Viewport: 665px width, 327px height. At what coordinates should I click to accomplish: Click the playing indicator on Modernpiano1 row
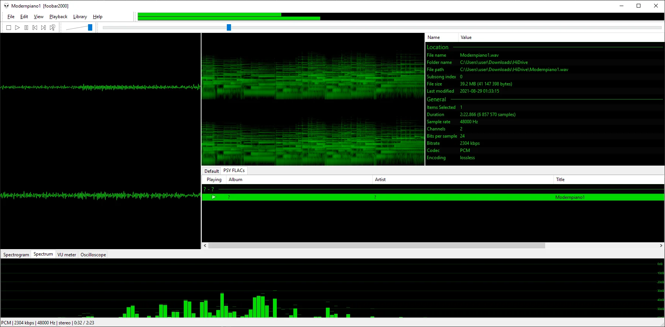pyautogui.click(x=214, y=197)
